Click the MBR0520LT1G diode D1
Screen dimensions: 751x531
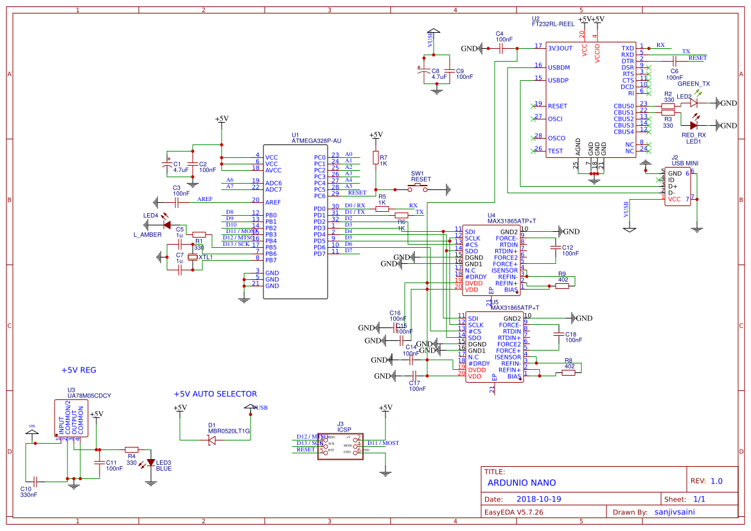(x=212, y=439)
